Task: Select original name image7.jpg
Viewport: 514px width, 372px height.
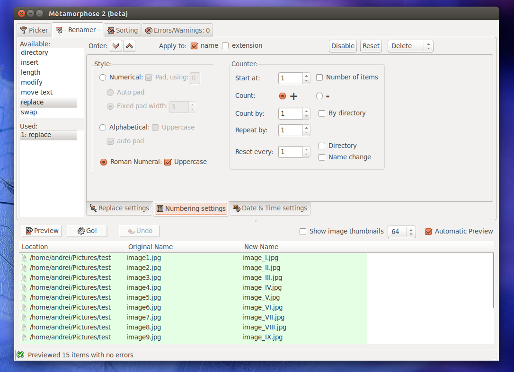Action: click(x=143, y=317)
